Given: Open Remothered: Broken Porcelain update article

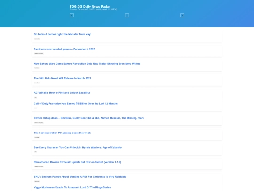Looking at the screenshot, I should [78, 162].
